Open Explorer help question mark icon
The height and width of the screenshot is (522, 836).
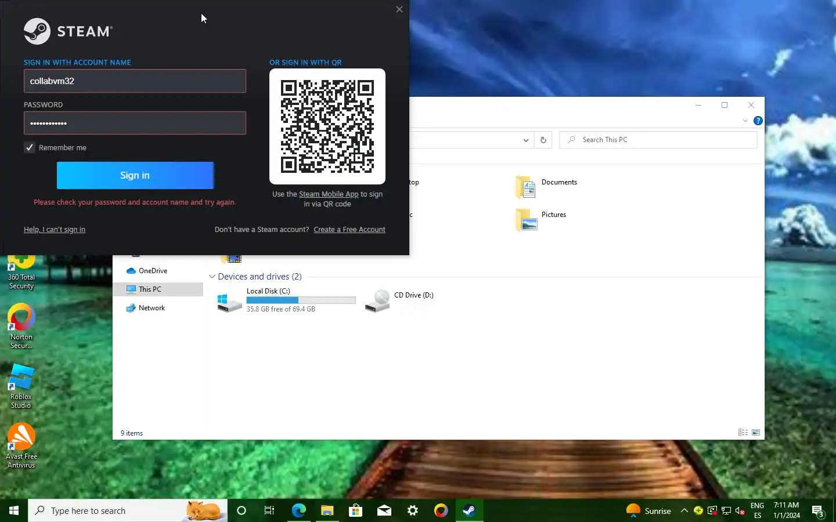(758, 121)
